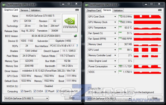Open the Memory Used sensor dropdown

pos(115,44)
